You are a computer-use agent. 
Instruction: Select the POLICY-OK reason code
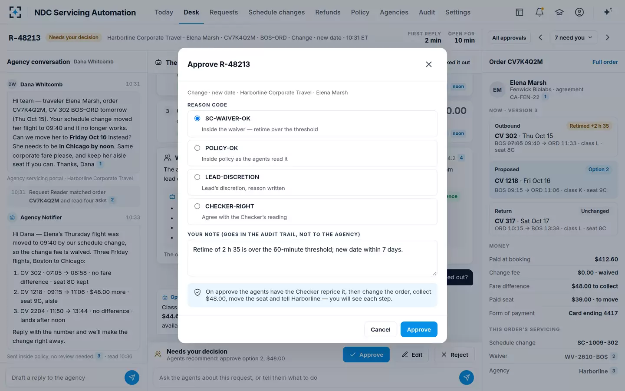coord(312,153)
